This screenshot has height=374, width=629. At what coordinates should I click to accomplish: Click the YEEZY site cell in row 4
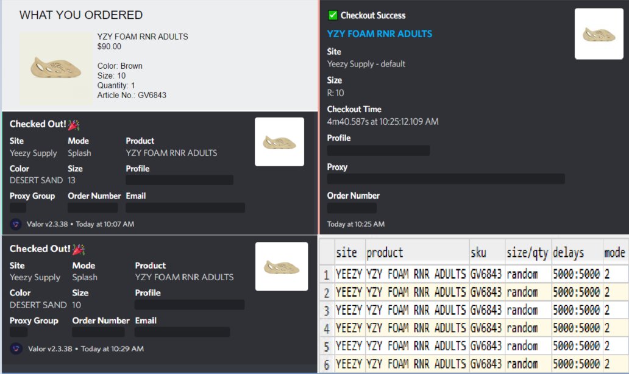click(349, 328)
